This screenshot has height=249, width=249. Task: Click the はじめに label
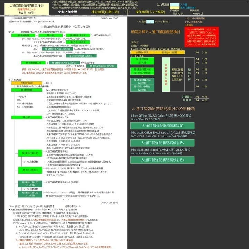[135, 42]
